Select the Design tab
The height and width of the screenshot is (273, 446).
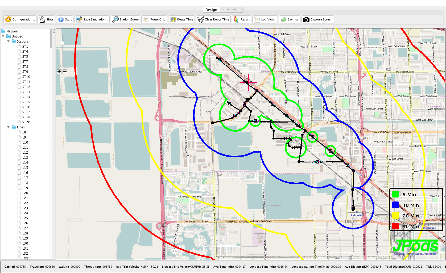pyautogui.click(x=211, y=10)
